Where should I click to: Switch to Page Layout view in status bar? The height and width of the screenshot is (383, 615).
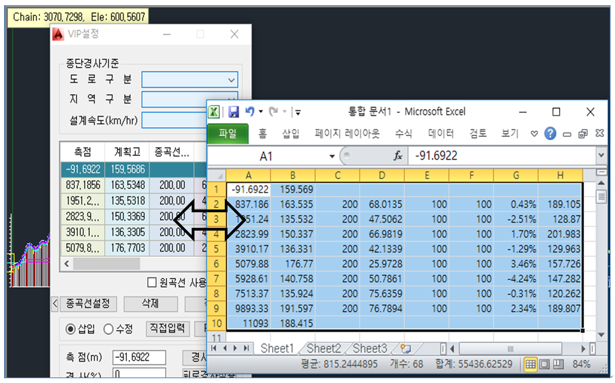click(544, 365)
